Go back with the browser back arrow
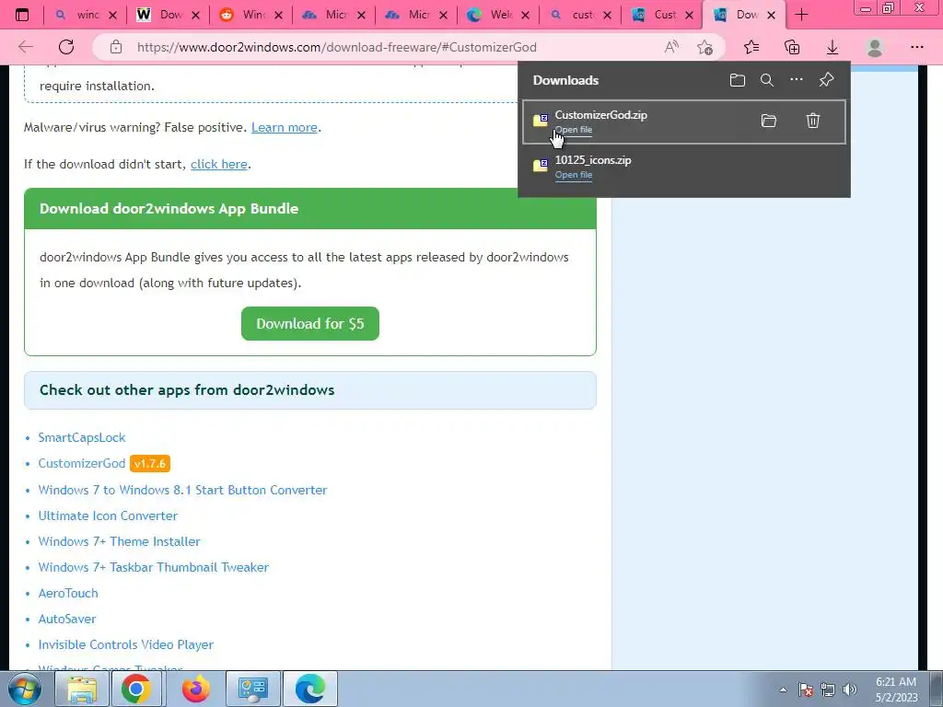 (26, 47)
